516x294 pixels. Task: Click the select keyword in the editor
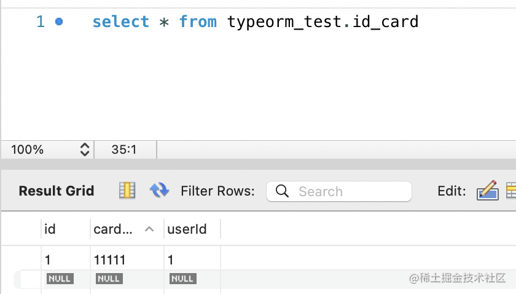click(x=120, y=22)
